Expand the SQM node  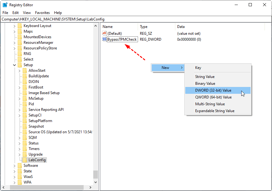pyautogui.click(x=19, y=138)
